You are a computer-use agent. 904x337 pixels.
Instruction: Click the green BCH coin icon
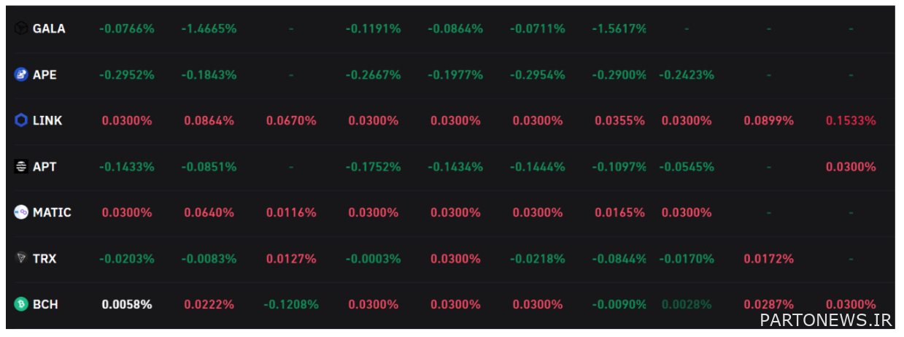pos(21,304)
